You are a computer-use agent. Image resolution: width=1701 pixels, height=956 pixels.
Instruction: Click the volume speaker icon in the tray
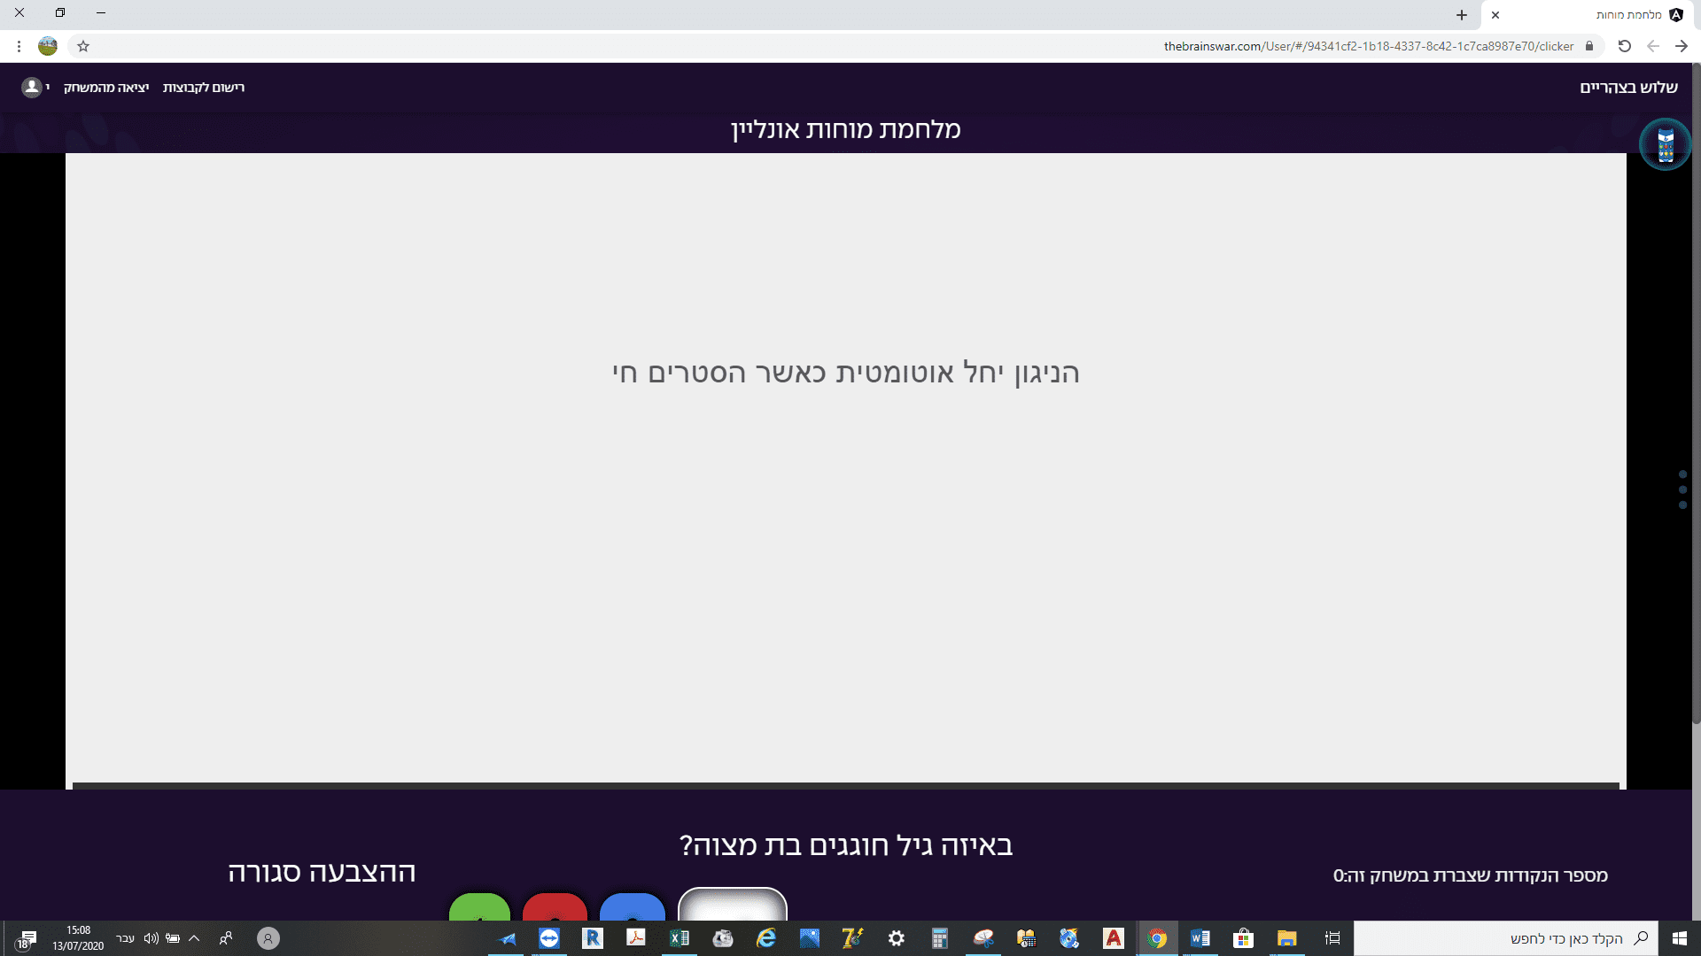click(151, 938)
